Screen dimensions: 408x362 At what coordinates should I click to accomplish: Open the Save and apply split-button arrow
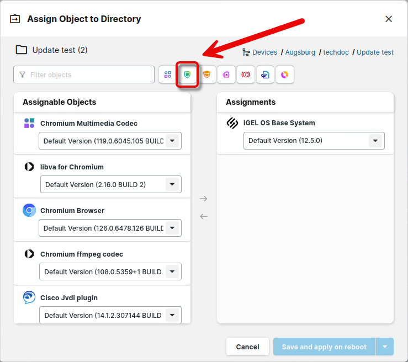385,347
